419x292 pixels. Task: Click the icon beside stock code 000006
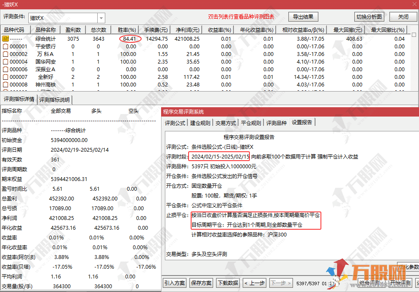(x=5, y=70)
